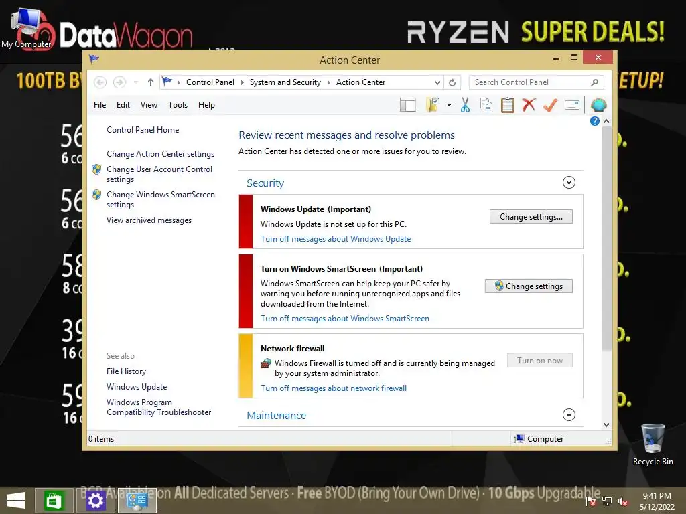This screenshot has width=686, height=514.
Task: Click the Classic Shell settings shell icon
Action: pyautogui.click(x=598, y=105)
